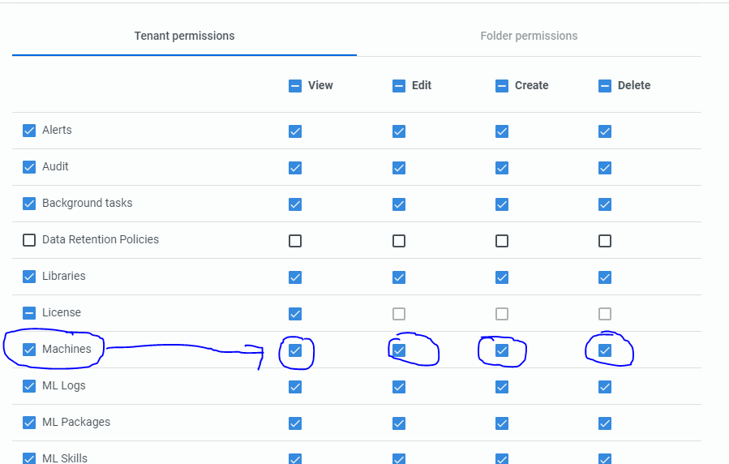Click the ML Packages label
The image size is (729, 464).
76,422
